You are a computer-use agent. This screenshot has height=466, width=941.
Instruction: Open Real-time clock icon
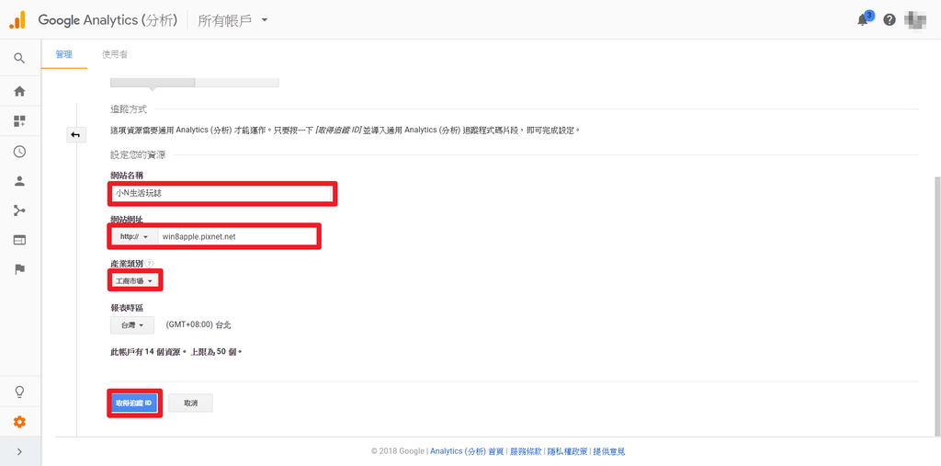pyautogui.click(x=20, y=152)
